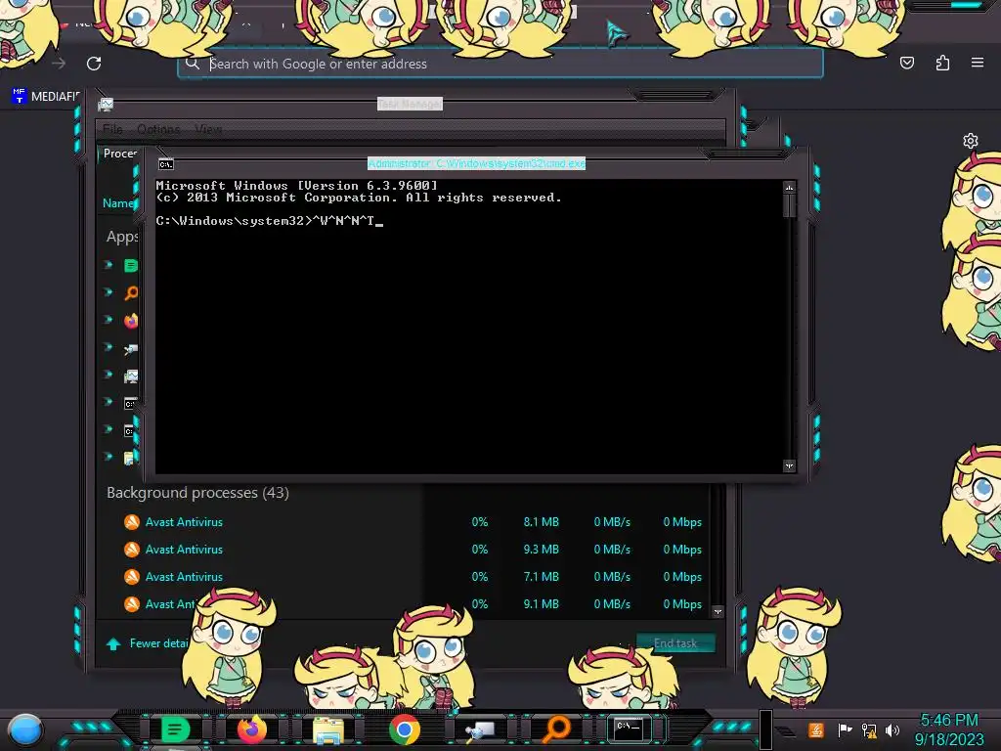
Task: Expand the green app row in Task Manager
Action: 109,264
